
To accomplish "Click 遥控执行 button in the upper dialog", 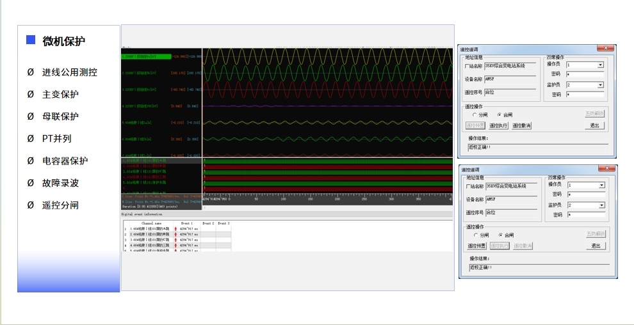I will pos(498,125).
